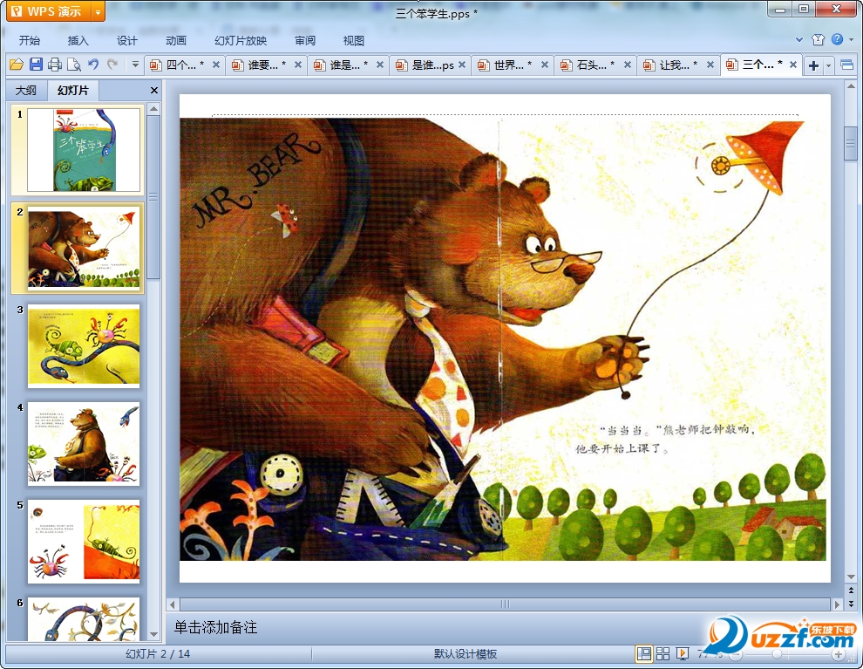Select slide 2 thumbnail with the bear

coord(84,248)
